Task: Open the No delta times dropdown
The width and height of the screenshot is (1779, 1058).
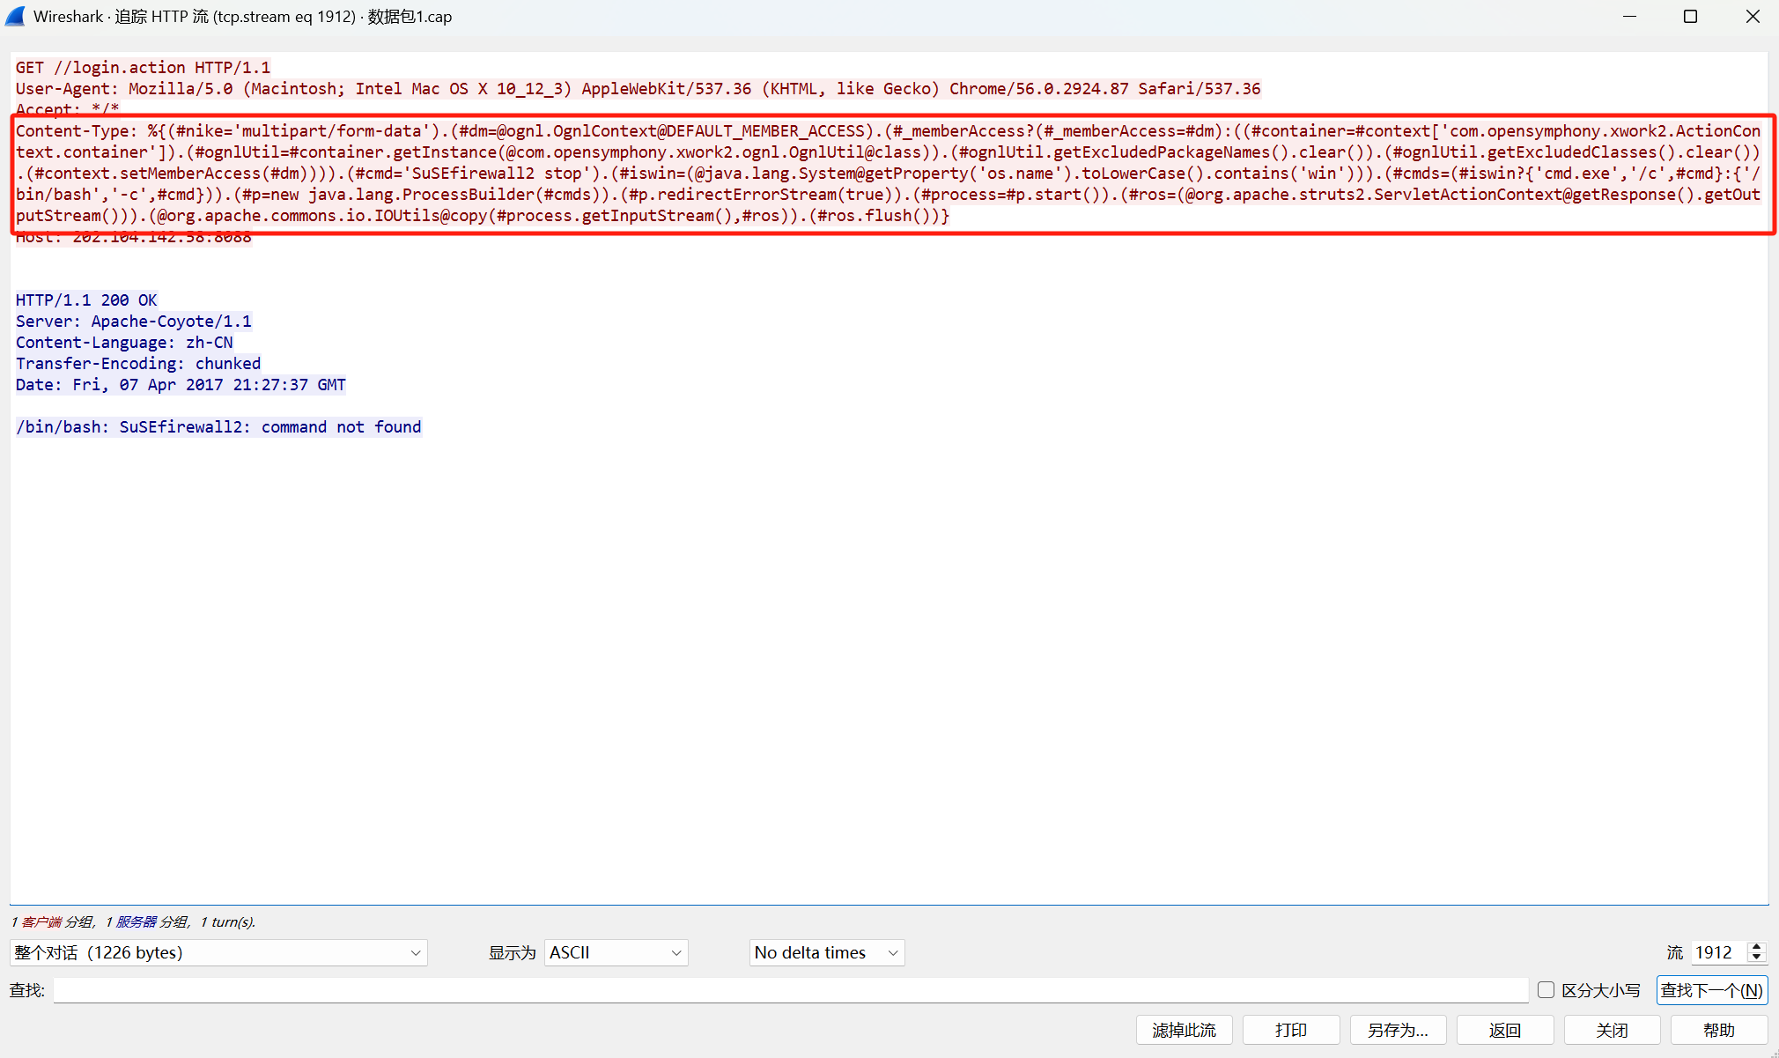Action: click(x=826, y=952)
